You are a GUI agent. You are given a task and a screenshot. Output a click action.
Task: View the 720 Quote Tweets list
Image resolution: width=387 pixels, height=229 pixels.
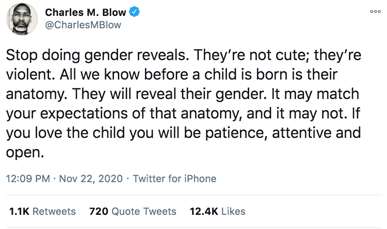(x=133, y=211)
